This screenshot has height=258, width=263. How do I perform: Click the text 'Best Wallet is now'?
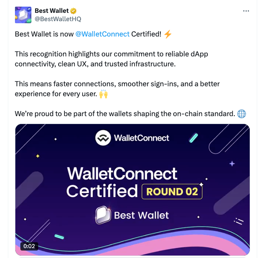tap(44, 34)
